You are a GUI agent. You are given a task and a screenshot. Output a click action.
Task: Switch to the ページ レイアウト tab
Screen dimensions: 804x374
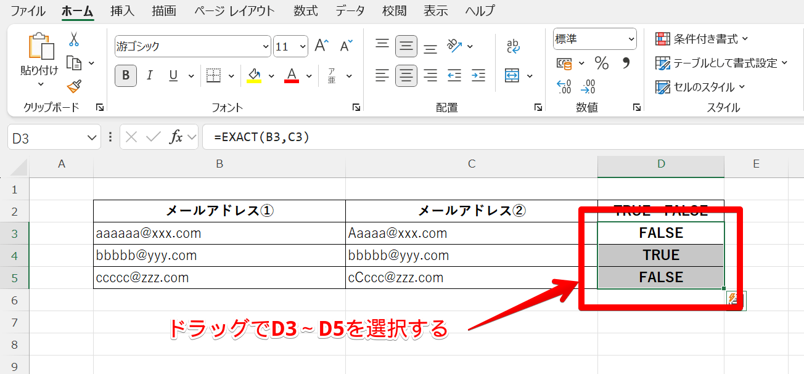point(234,10)
